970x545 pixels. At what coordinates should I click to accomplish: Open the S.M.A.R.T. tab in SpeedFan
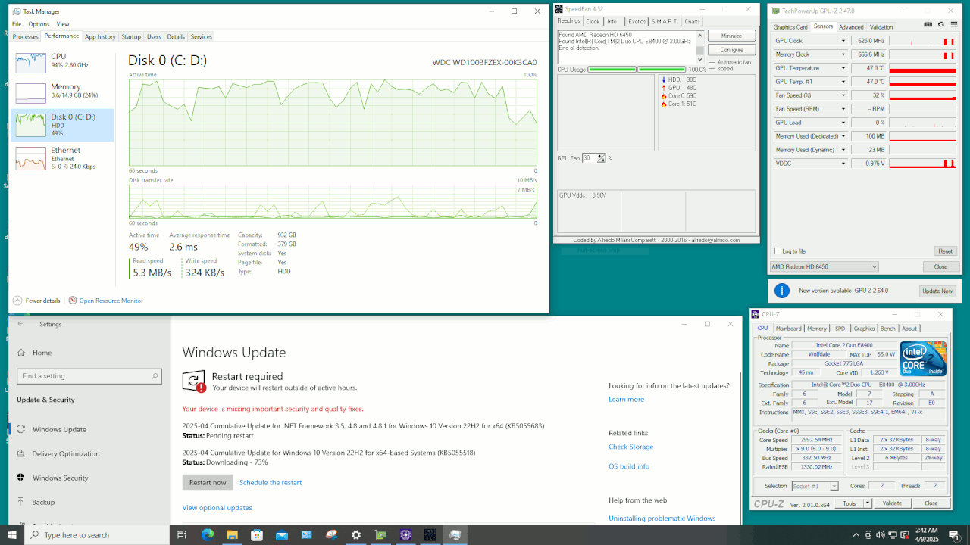[665, 22]
